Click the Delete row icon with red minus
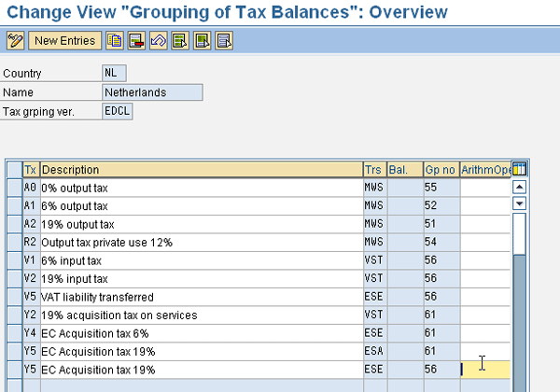Screen dimensions: 560x392 [136, 41]
